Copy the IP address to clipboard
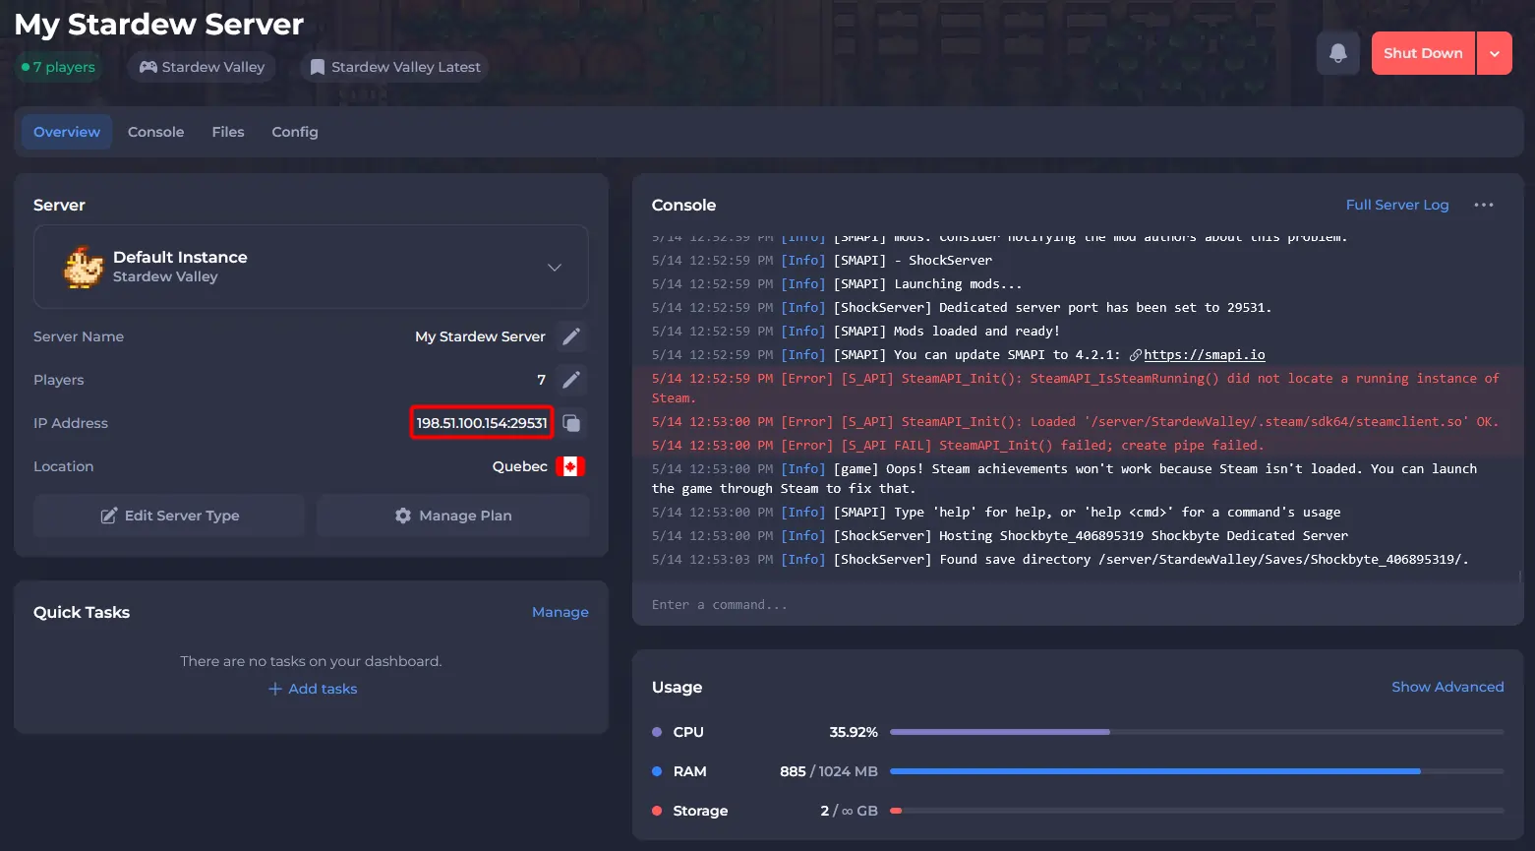This screenshot has height=851, width=1535. 571,423
